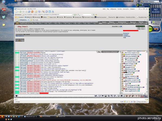Image resolution: width=162 pixels, height=121 pixels.
Task: Click the chat eraser clear icon
Action: [99, 96]
